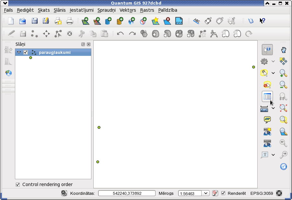Open dropdown arrow beside measure tool
Viewport: 292px width, 200px height.
[273, 108]
